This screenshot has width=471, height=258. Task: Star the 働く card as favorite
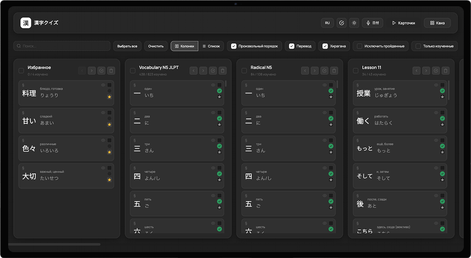(x=442, y=125)
